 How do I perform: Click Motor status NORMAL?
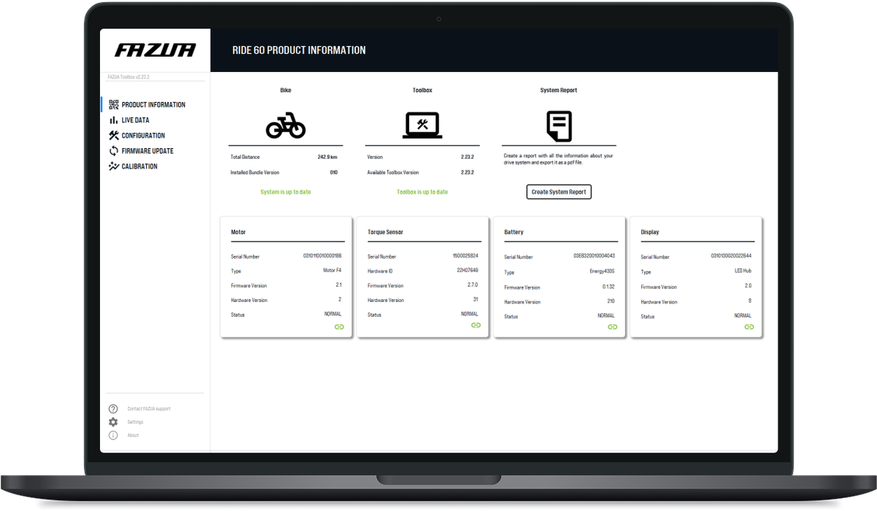coord(333,314)
